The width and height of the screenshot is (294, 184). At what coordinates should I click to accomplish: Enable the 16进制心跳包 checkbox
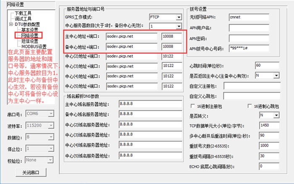[x=250, y=106]
